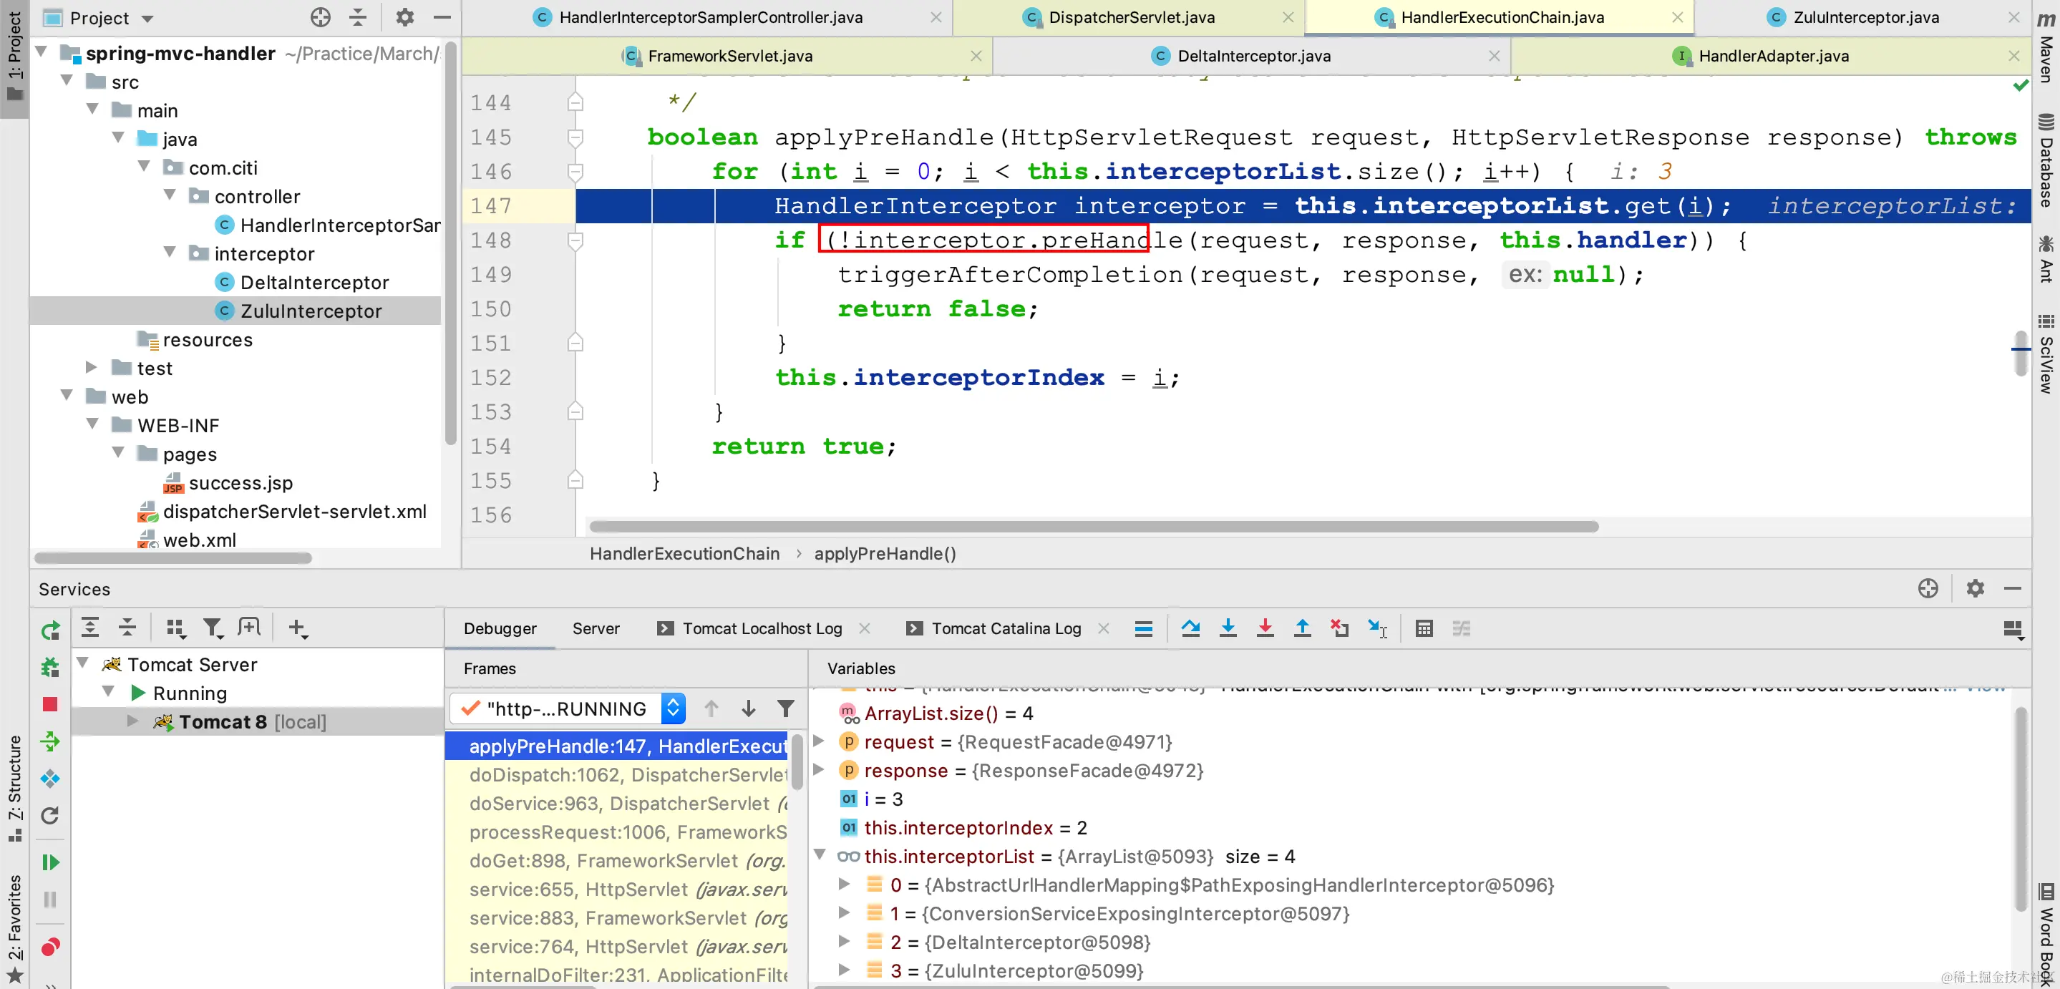Toggle the fold marker at line 146
This screenshot has height=989, width=2060.
(575, 171)
